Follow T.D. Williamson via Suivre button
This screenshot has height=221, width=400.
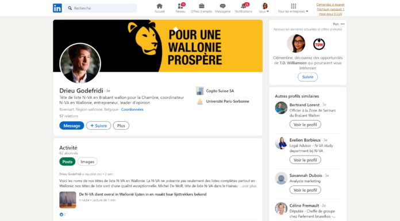[x=307, y=77]
